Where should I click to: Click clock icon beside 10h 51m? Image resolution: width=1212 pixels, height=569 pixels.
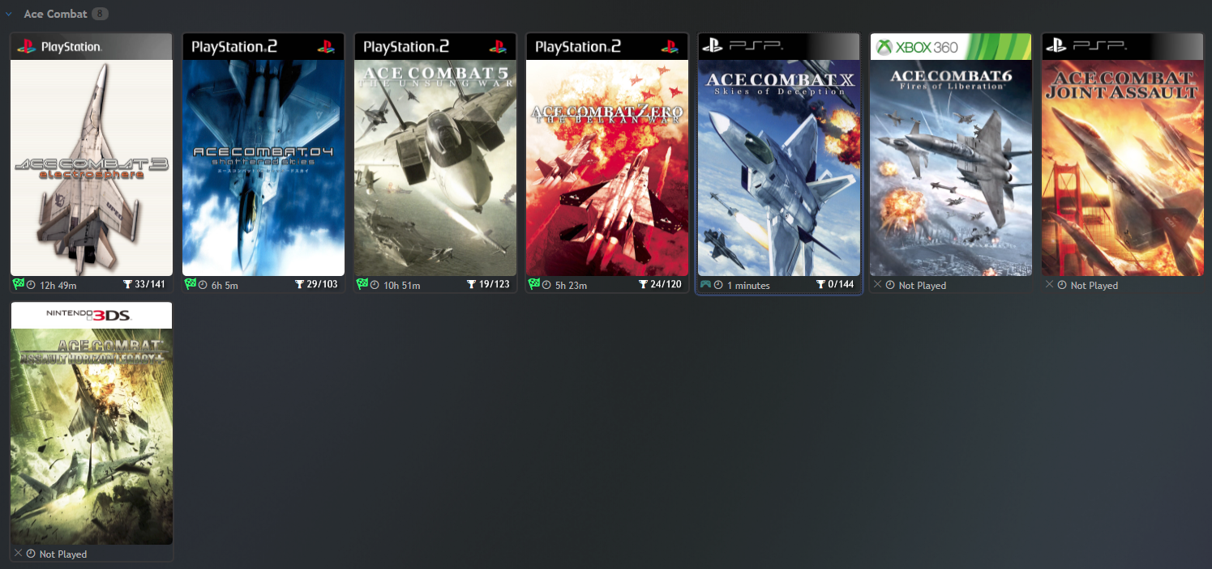pos(375,285)
